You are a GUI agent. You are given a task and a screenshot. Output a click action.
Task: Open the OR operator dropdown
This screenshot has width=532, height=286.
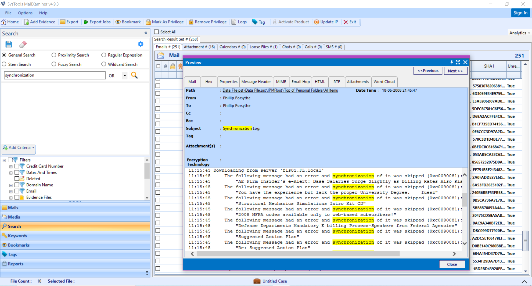tap(125, 76)
